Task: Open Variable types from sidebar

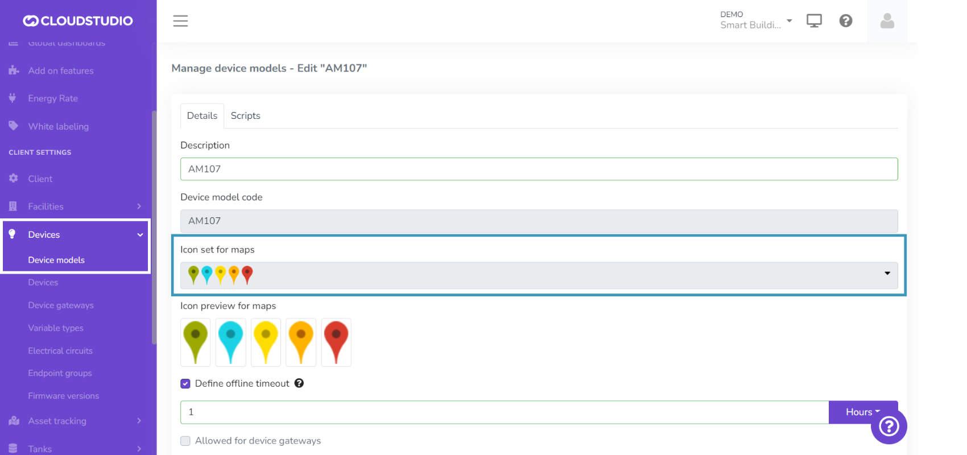Action: click(56, 328)
